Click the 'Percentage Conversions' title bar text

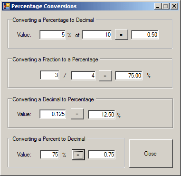[x=44, y=6]
